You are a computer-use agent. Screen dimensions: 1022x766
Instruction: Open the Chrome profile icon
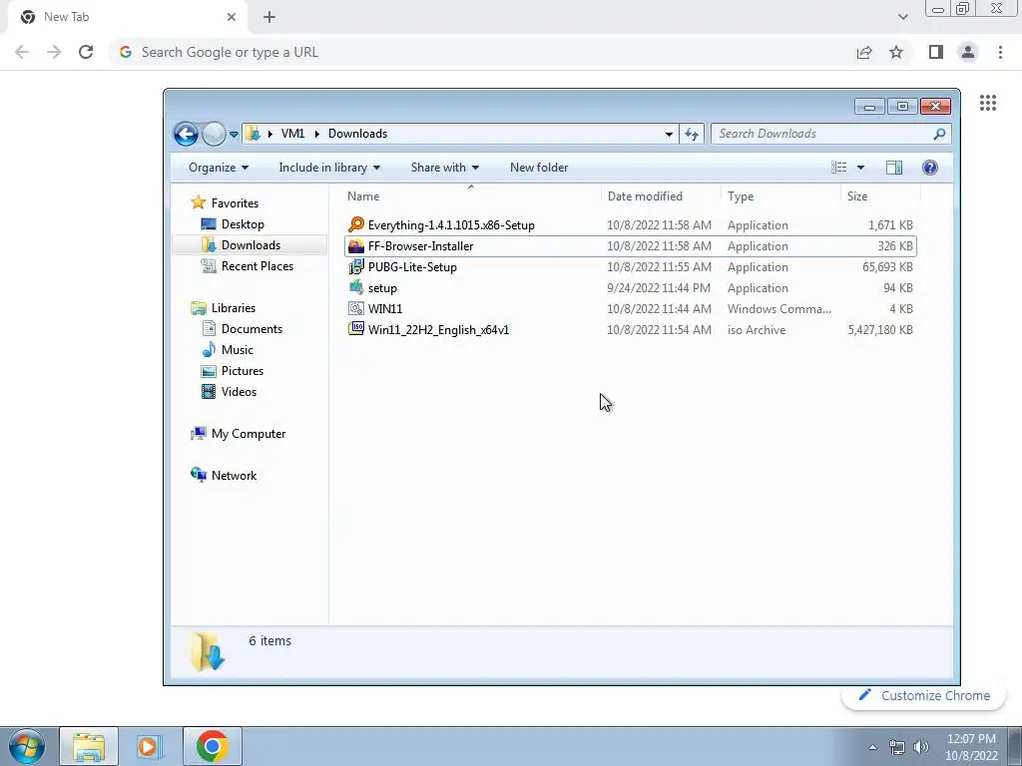pyautogui.click(x=968, y=52)
